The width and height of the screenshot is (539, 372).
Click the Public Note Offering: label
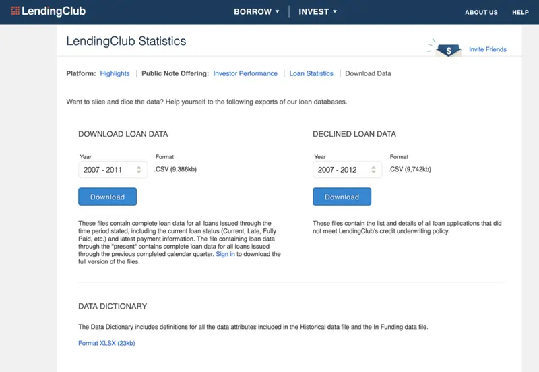[175, 73]
